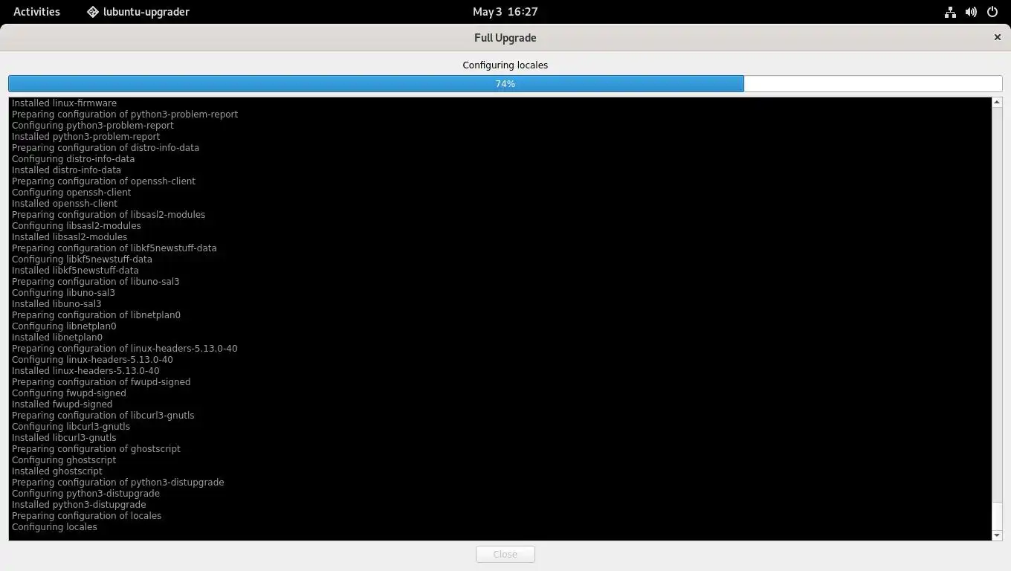The width and height of the screenshot is (1011, 571).
Task: Open the power menu icon
Action: click(x=992, y=12)
